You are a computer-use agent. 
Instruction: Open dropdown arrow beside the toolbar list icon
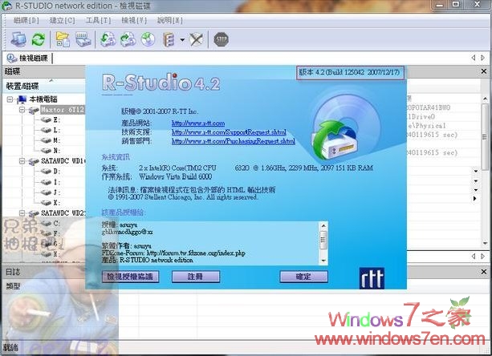[182, 39]
